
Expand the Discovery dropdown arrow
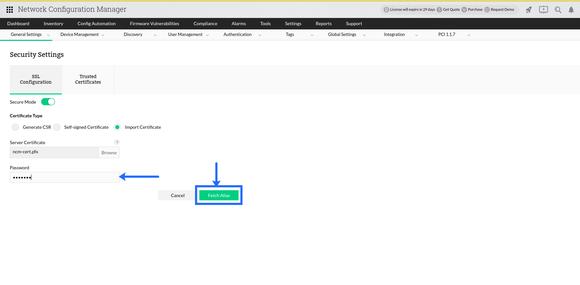point(155,35)
